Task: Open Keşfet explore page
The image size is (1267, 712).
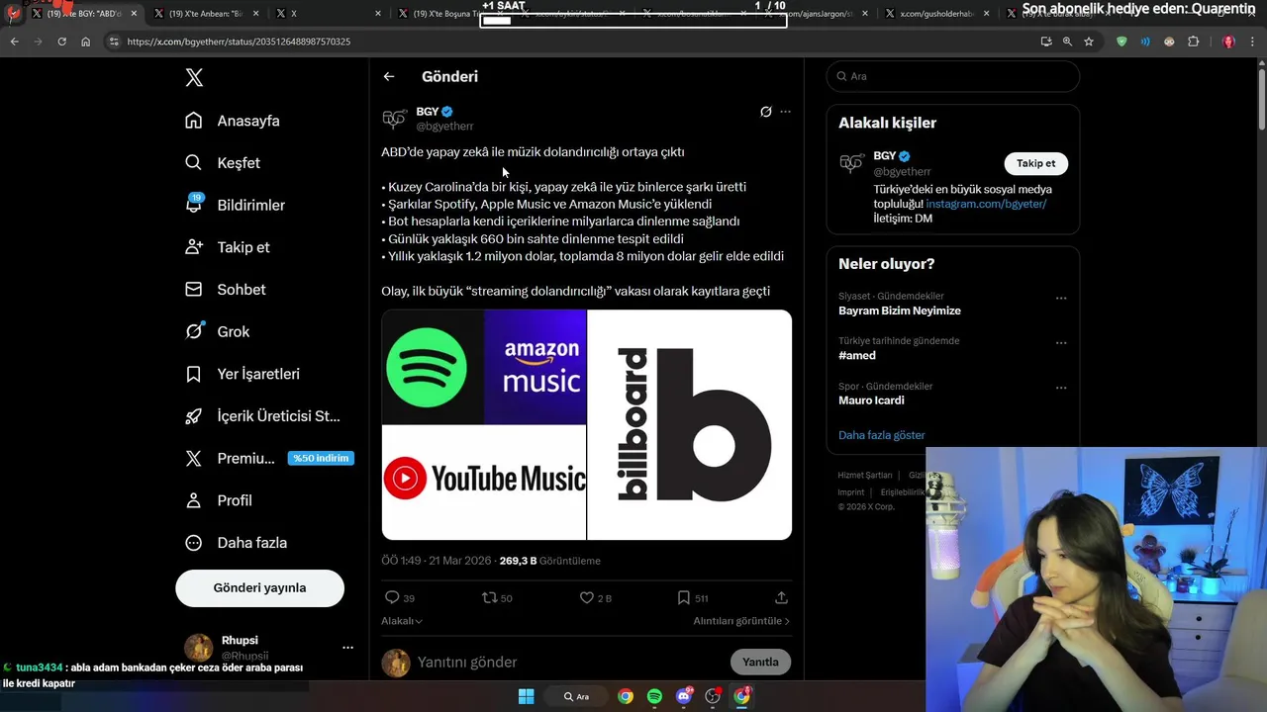Action: [223, 163]
